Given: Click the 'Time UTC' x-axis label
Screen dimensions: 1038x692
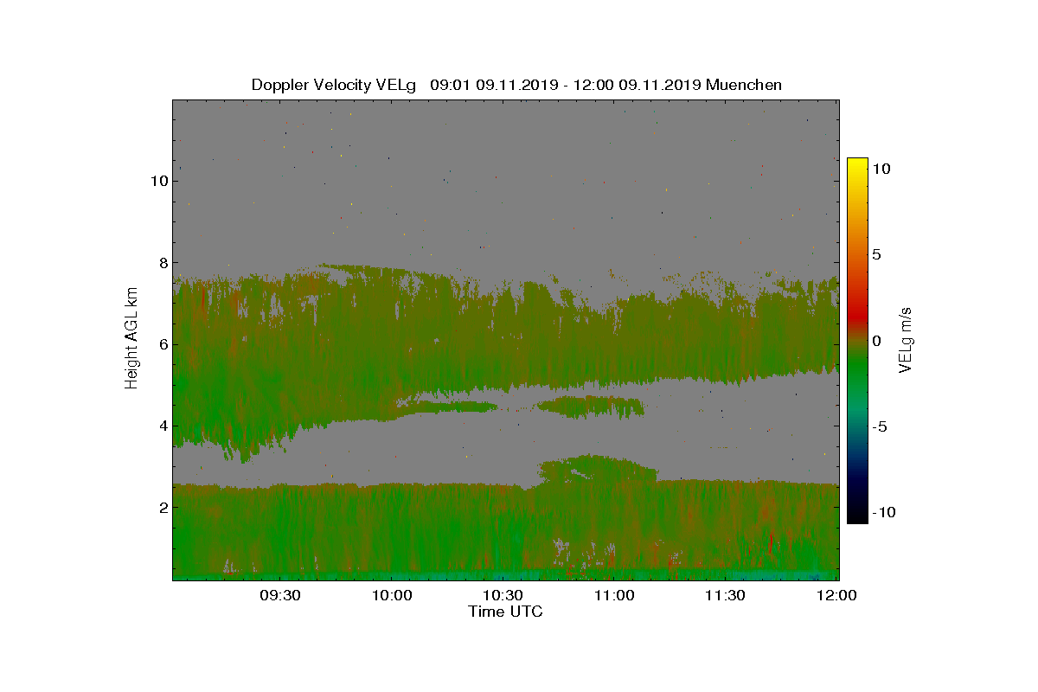Looking at the screenshot, I should (505, 612).
